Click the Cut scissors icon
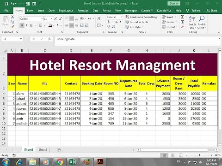The height and width of the screenshot is (166, 222). [12, 17]
